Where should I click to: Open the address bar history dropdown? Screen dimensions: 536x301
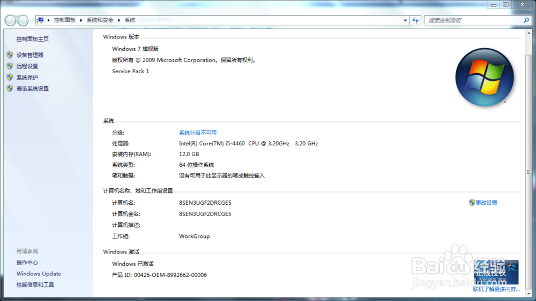(405, 20)
